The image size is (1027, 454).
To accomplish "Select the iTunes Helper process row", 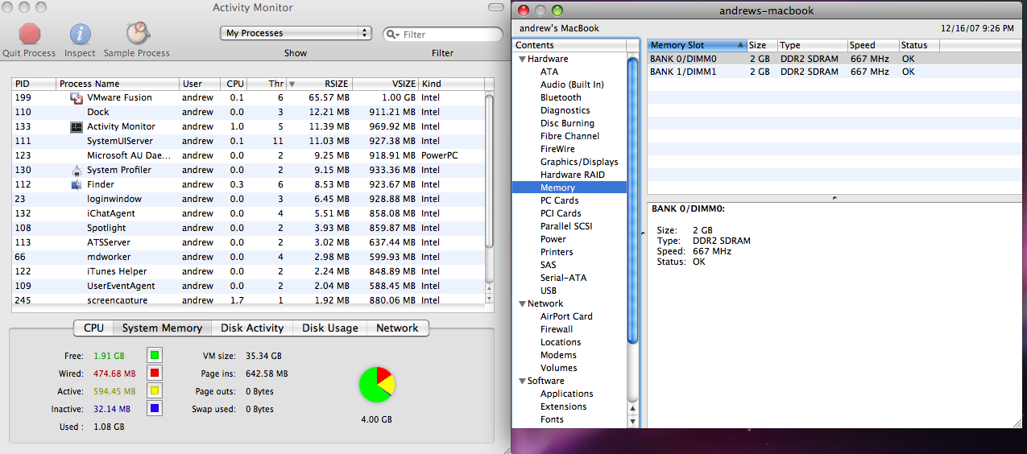I will pyautogui.click(x=248, y=271).
